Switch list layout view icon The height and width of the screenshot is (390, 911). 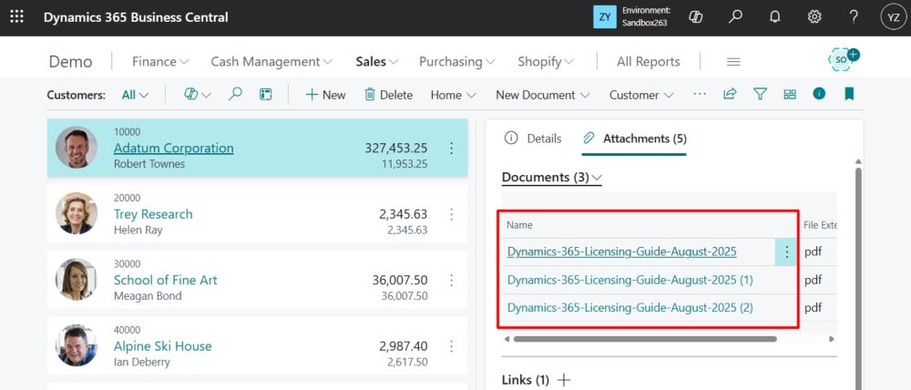tap(790, 94)
